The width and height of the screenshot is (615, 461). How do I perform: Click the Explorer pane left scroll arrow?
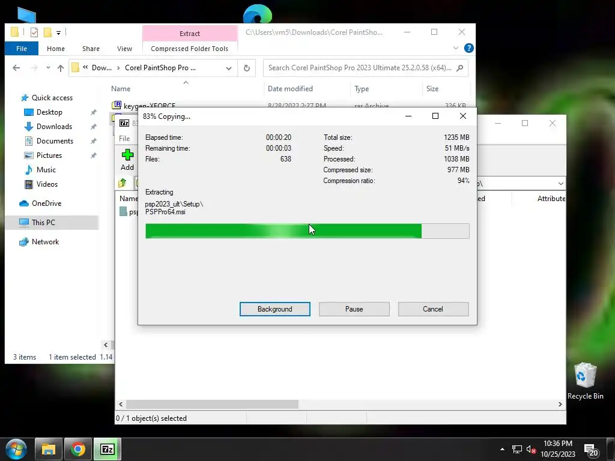pyautogui.click(x=106, y=345)
